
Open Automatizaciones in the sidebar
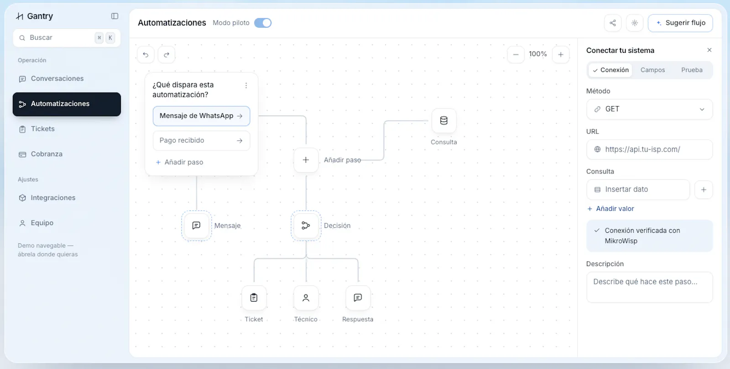click(x=67, y=104)
